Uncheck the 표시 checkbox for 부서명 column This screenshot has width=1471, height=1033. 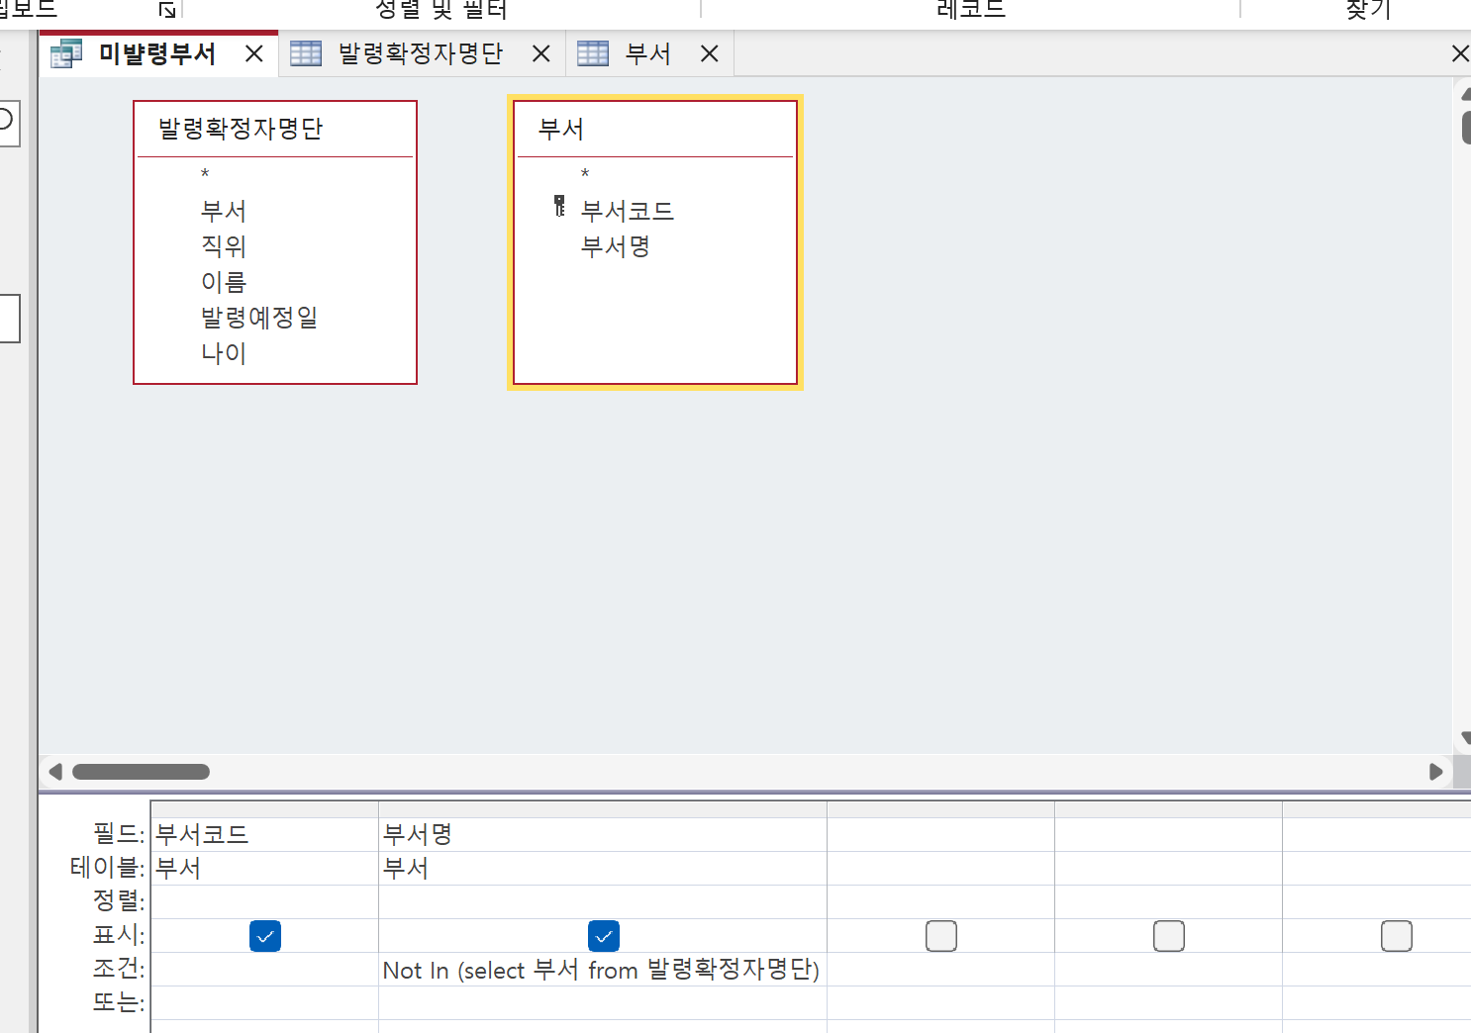[x=604, y=936]
